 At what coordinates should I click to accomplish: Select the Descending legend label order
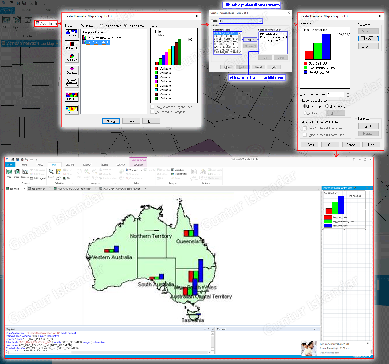[x=327, y=106]
